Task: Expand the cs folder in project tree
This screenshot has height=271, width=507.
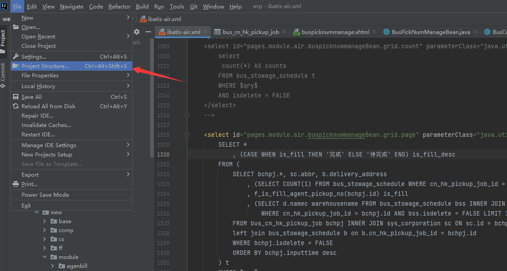Action: (45, 239)
